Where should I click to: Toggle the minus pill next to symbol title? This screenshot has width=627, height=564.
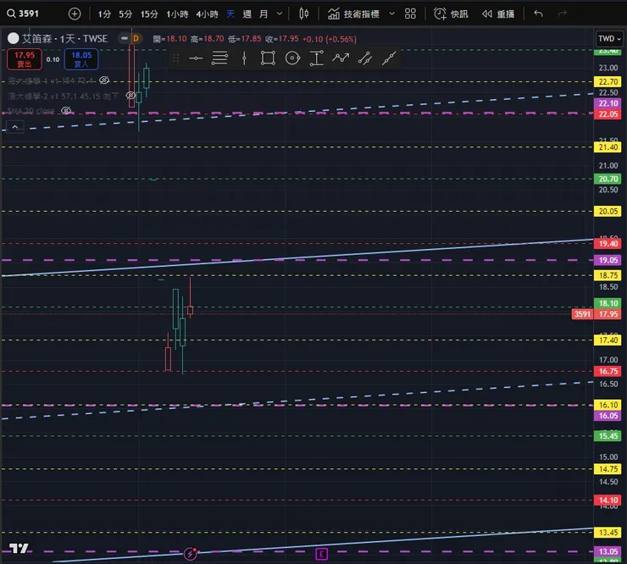(125, 38)
